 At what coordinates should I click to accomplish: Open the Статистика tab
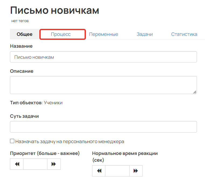click(184, 34)
